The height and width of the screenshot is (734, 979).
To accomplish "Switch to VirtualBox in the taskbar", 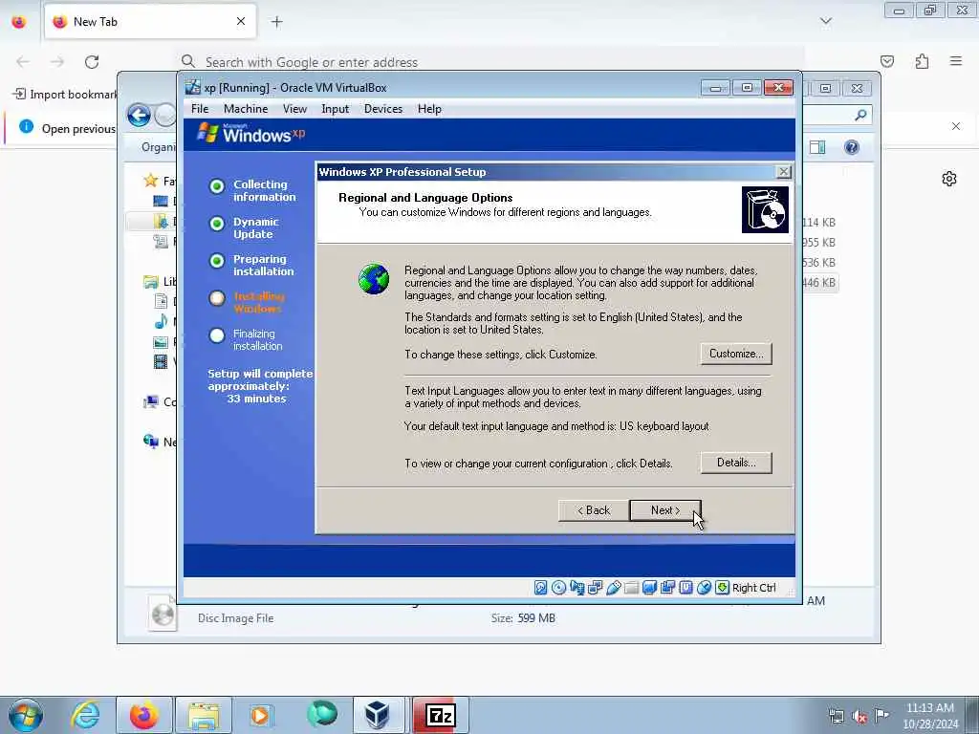I will 378,715.
